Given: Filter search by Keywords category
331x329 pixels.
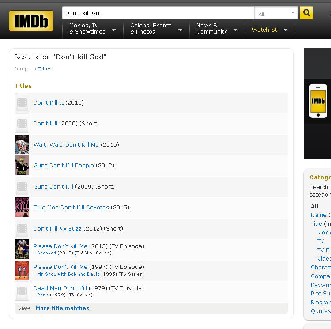Looking at the screenshot, I should pos(321,285).
